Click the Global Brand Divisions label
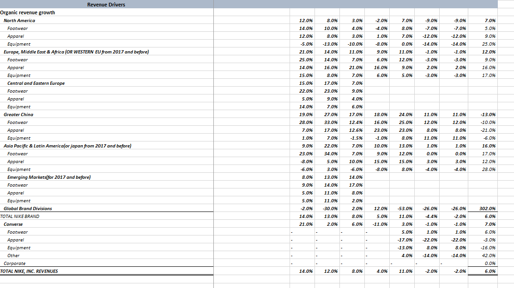This screenshot has width=514, height=288. pos(28,209)
